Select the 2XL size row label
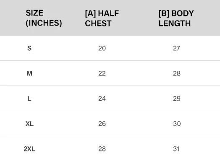The image size is (220, 161). tap(29, 149)
